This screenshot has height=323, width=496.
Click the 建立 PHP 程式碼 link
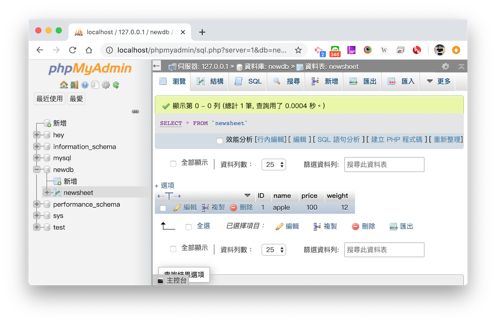(397, 140)
